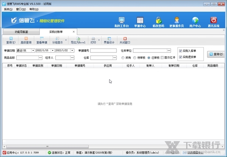227x157 pixels.
Task: Open 界面设计 layout designer
Action: click(109, 40)
